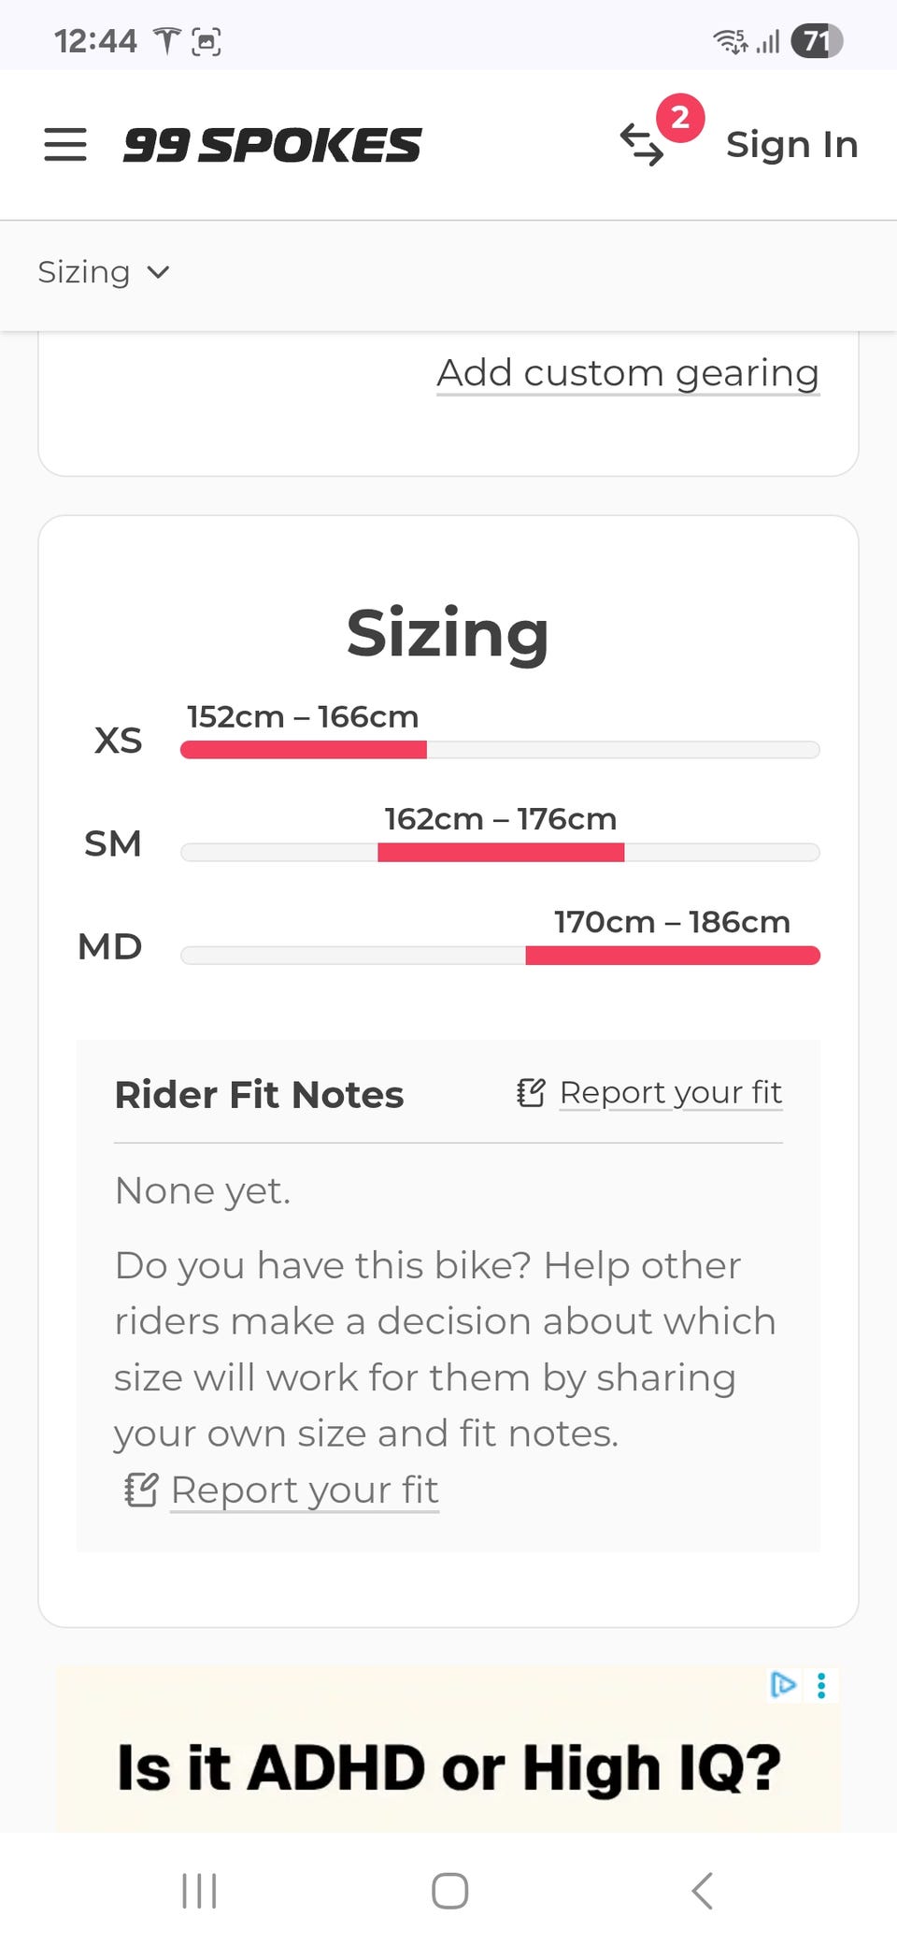Open the hamburger navigation menu

65,145
